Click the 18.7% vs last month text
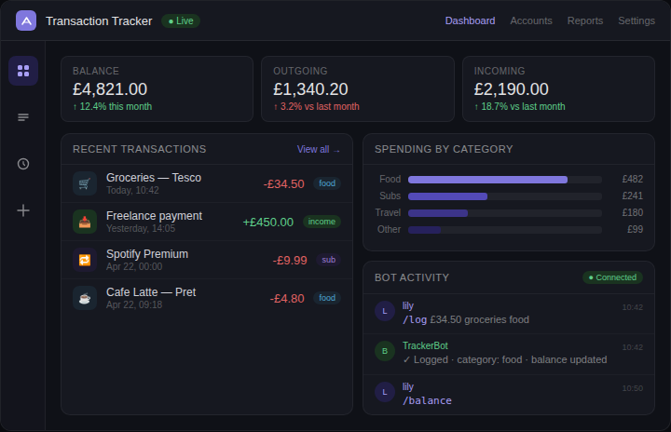671x432 pixels. [x=519, y=106]
